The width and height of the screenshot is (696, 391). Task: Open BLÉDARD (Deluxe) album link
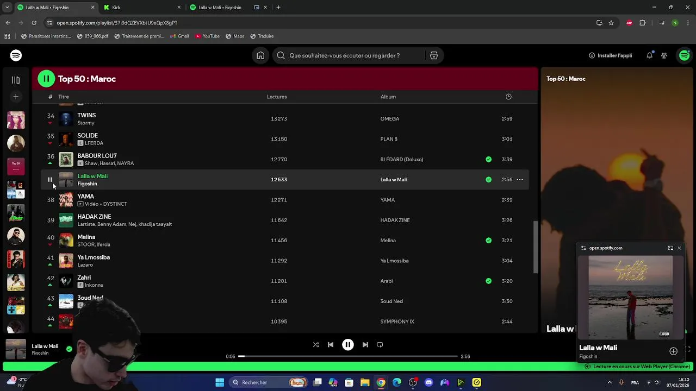click(402, 160)
